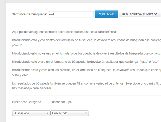Click the "Buscar por Tipo" label

pos(61,102)
